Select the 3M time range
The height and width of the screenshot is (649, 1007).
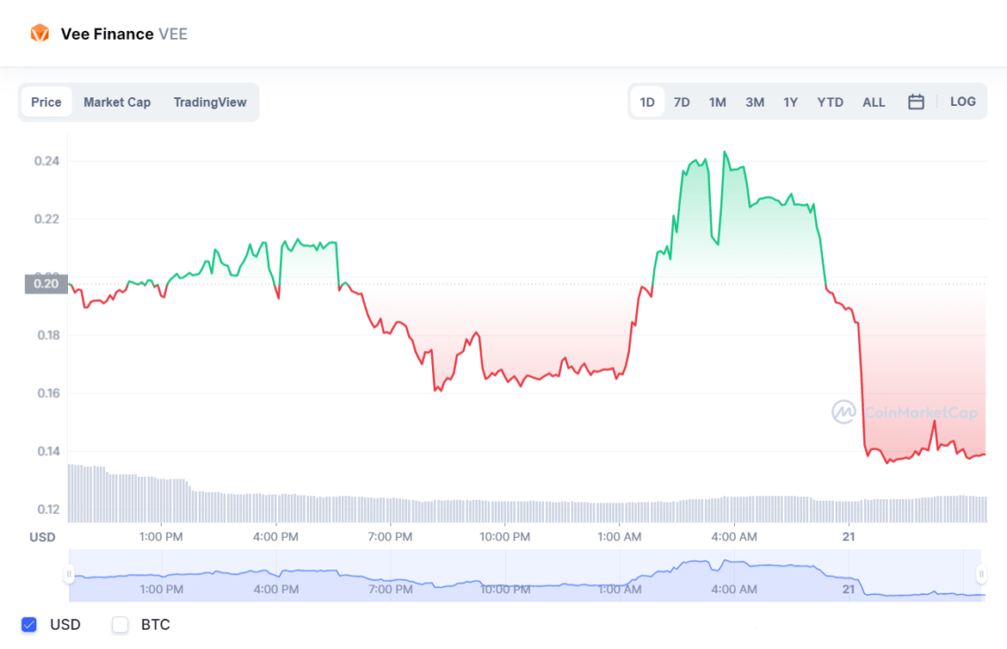pyautogui.click(x=754, y=102)
